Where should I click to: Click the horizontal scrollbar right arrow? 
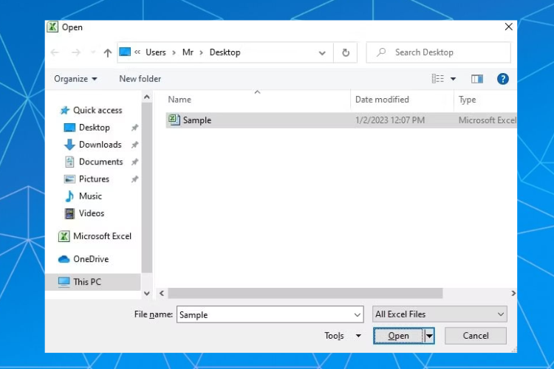click(x=513, y=293)
